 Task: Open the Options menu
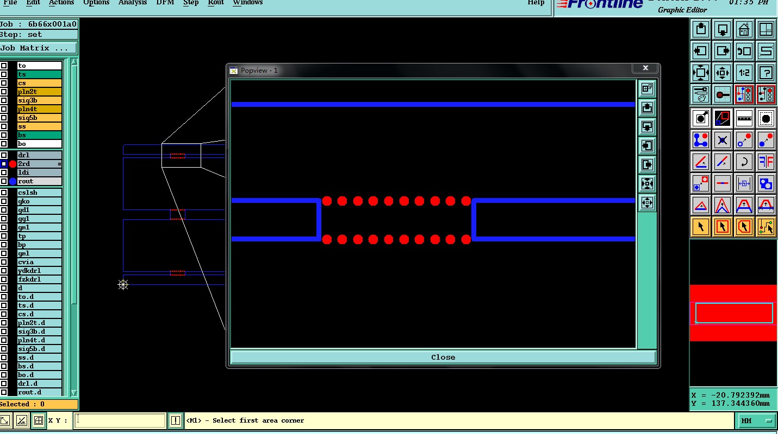pyautogui.click(x=96, y=3)
